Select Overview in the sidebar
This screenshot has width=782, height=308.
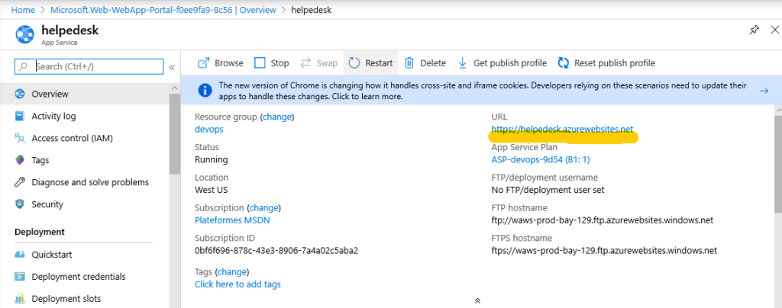[85, 94]
